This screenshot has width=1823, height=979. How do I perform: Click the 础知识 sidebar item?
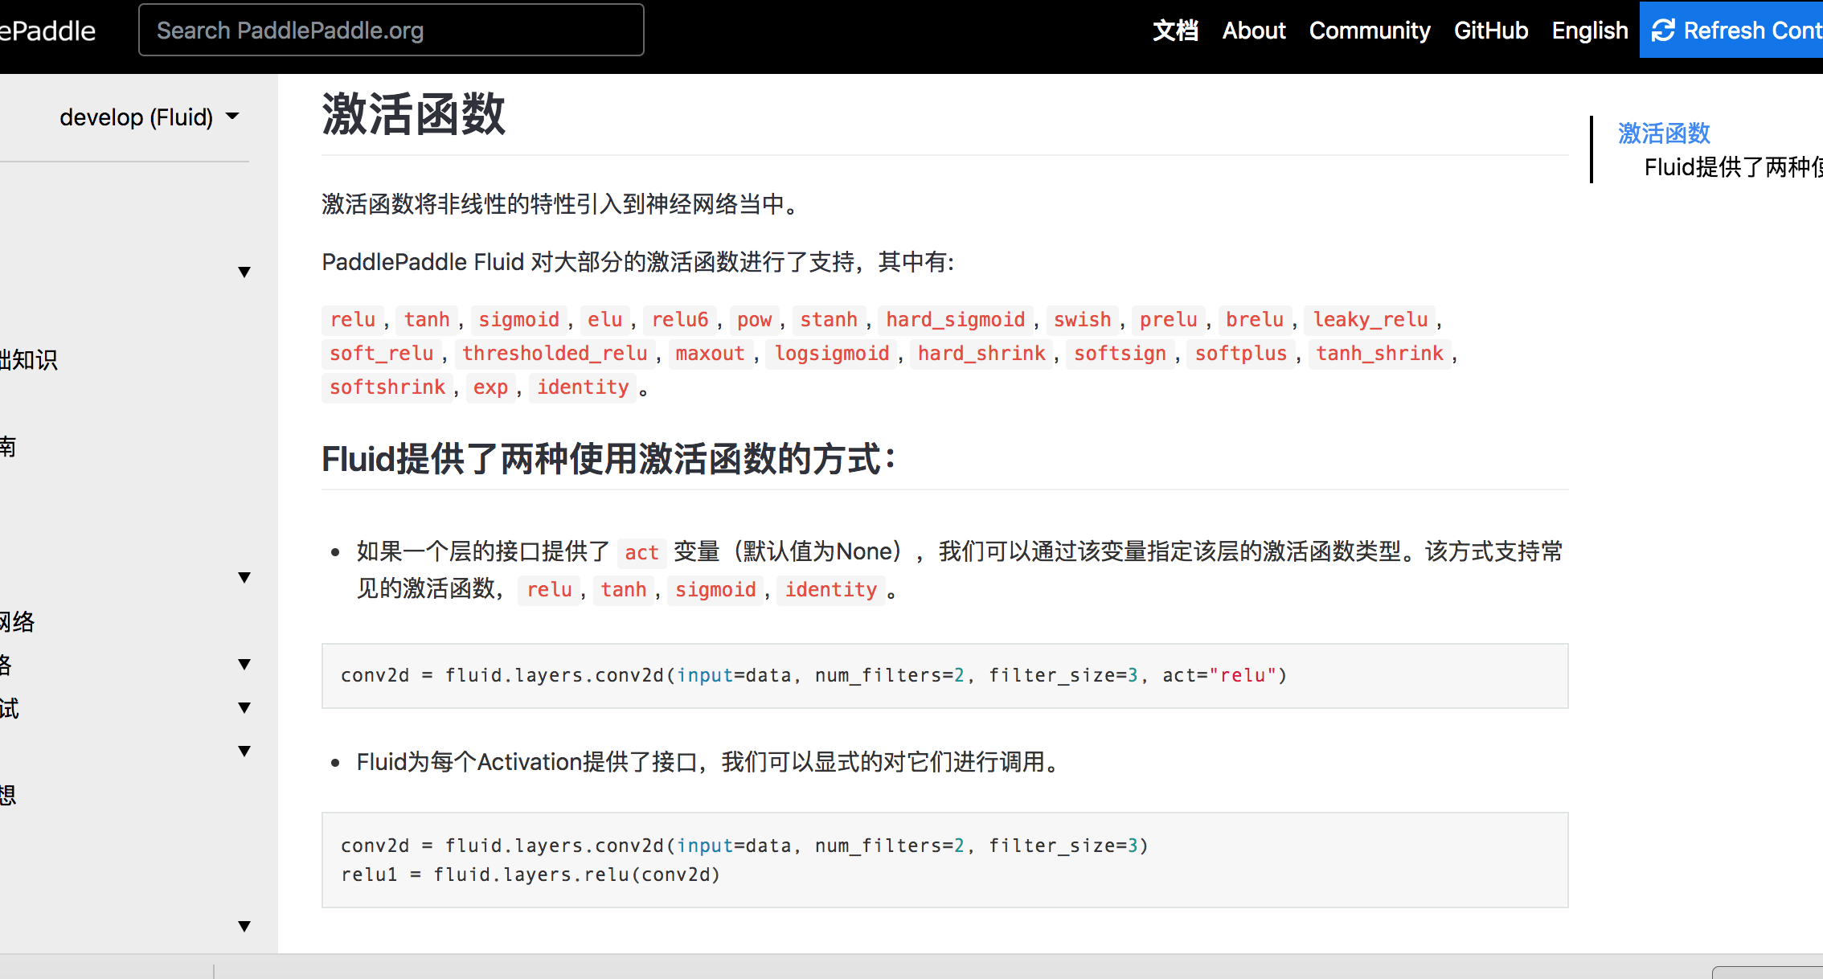[29, 359]
